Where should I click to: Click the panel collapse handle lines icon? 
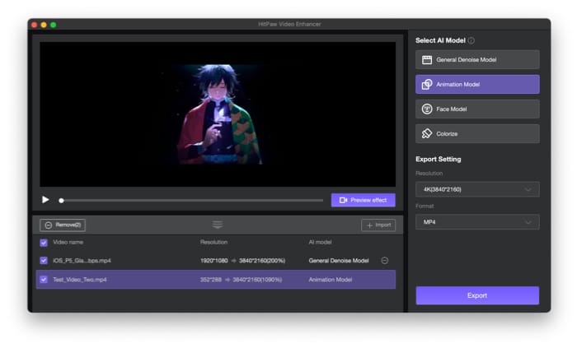tap(218, 225)
